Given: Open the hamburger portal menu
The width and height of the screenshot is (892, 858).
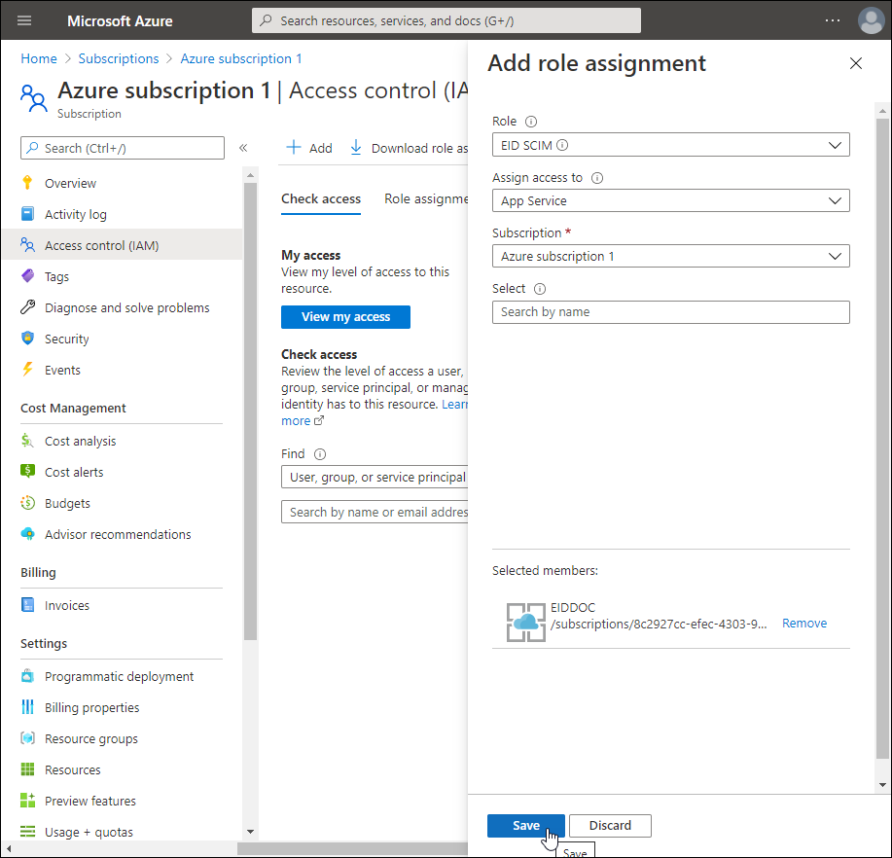Looking at the screenshot, I should [x=24, y=20].
